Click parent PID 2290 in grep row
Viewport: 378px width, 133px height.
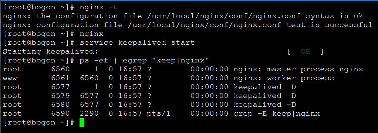point(89,113)
